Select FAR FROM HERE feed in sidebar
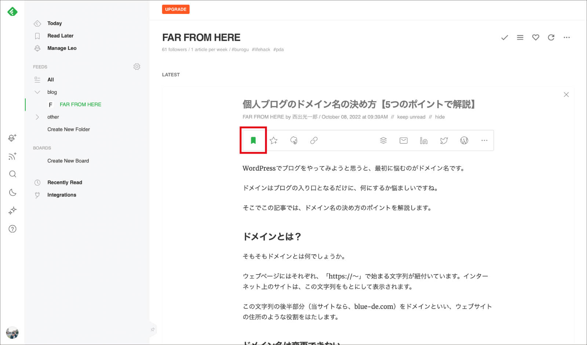 point(80,104)
